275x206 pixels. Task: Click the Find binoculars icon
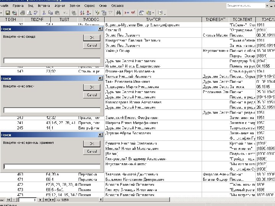(x=118, y=13)
